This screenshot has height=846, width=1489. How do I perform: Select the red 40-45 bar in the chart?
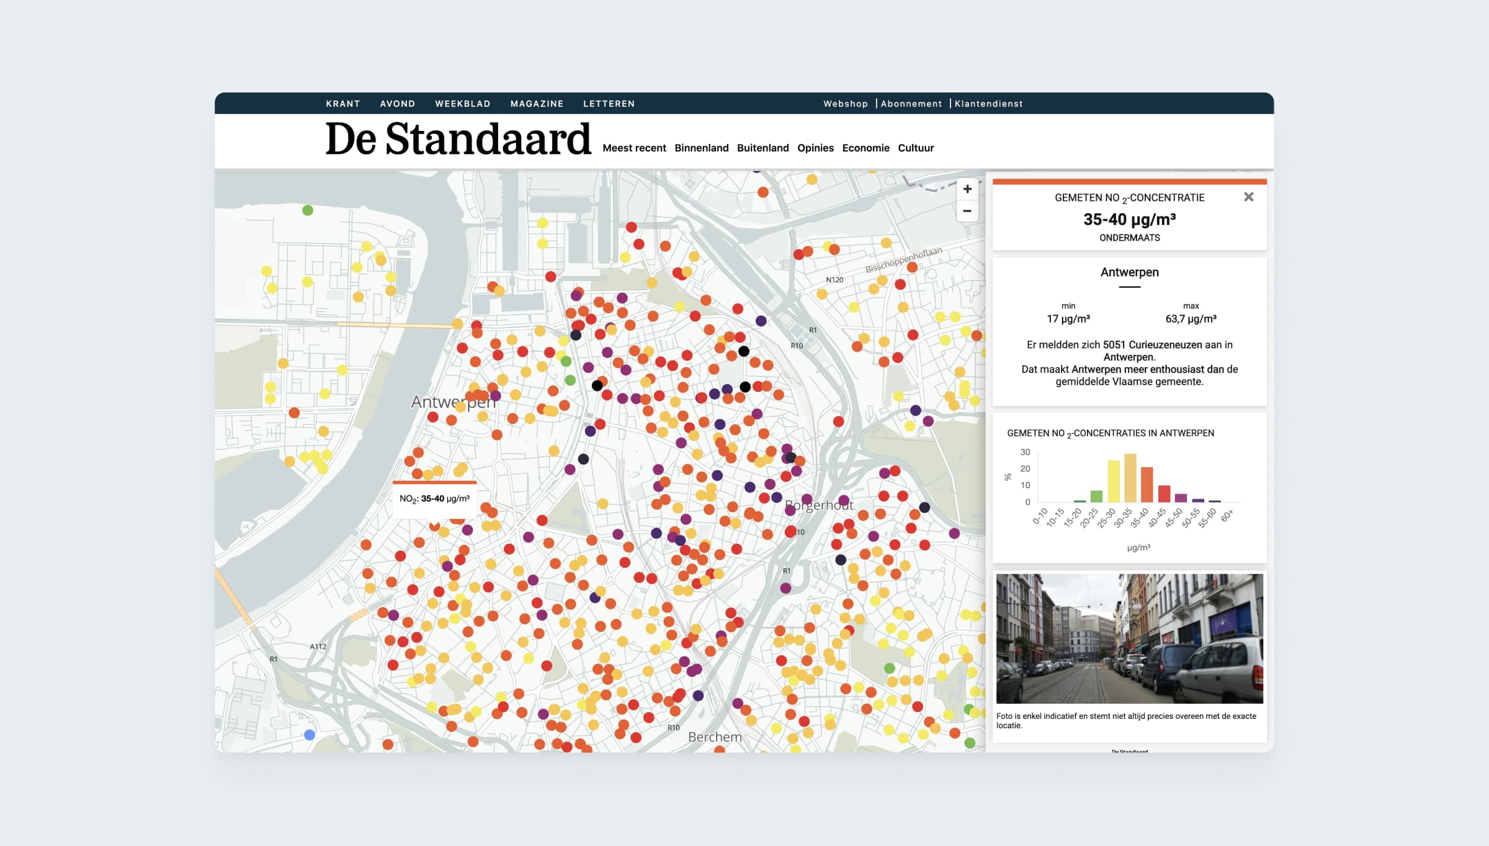tap(1164, 494)
